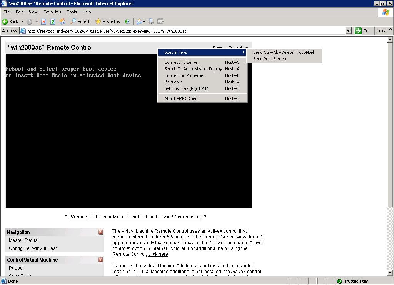Open the History toolbar icon
Screen dimensions: 394x285
click(x=127, y=22)
